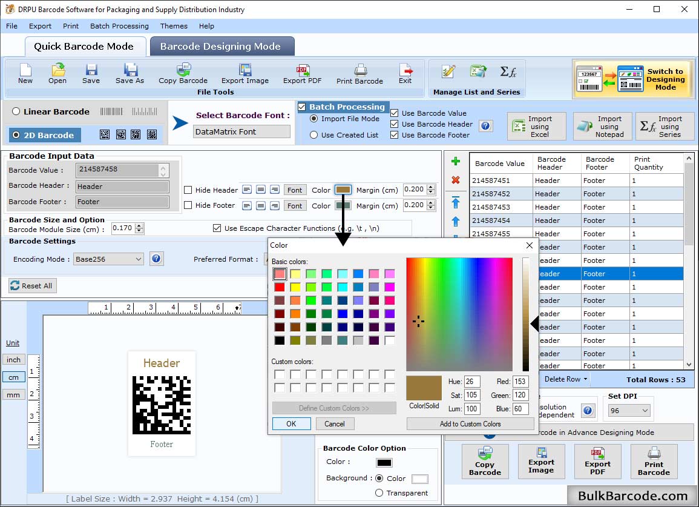Add a row with the green plus icon

pyautogui.click(x=456, y=161)
